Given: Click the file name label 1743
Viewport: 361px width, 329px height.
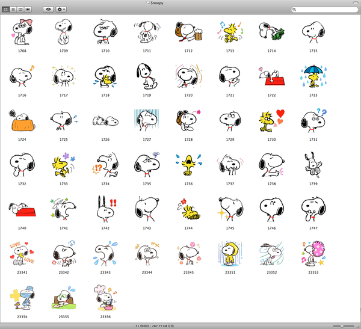Looking at the screenshot, I should click(147, 228).
